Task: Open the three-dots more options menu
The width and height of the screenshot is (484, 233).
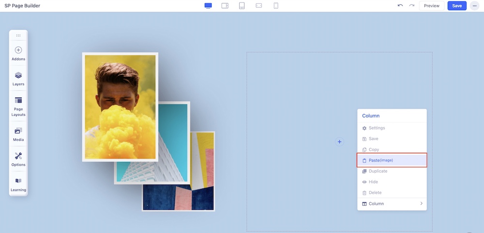Action: [x=474, y=5]
